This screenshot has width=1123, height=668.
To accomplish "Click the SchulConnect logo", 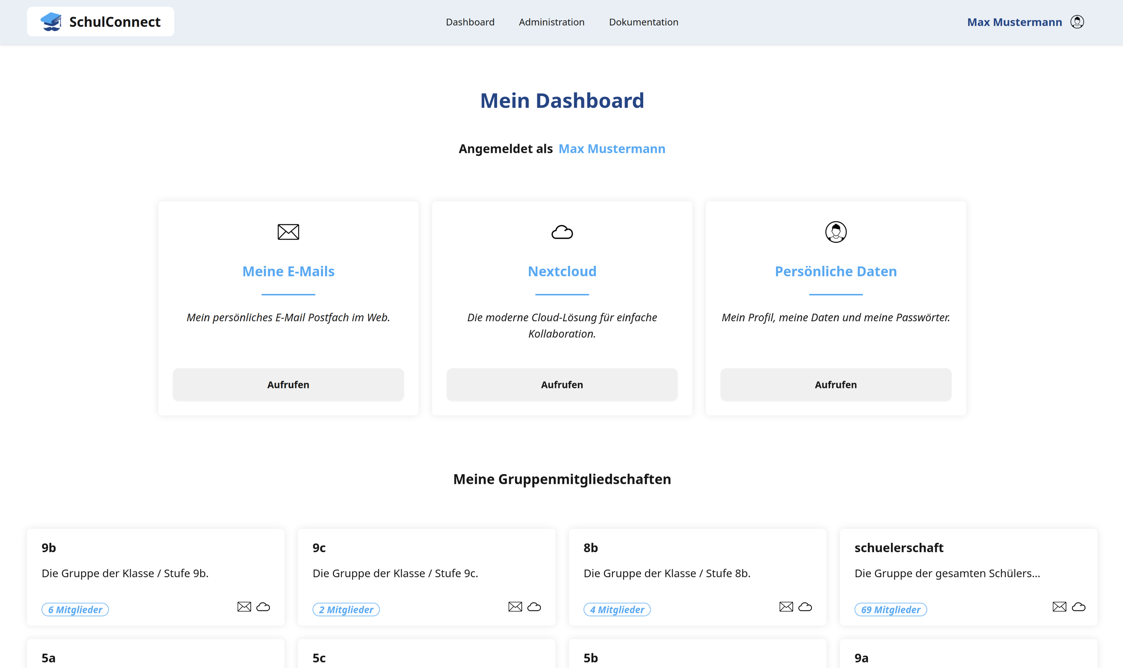I will pyautogui.click(x=100, y=22).
